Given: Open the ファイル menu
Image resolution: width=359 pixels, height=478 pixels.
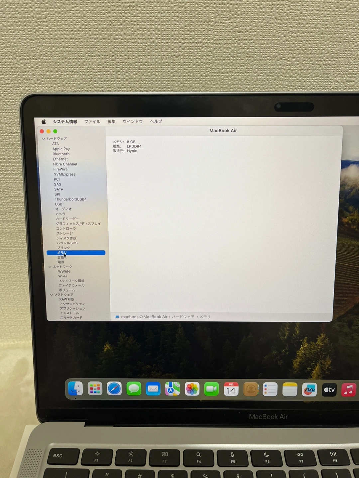Looking at the screenshot, I should pos(92,121).
